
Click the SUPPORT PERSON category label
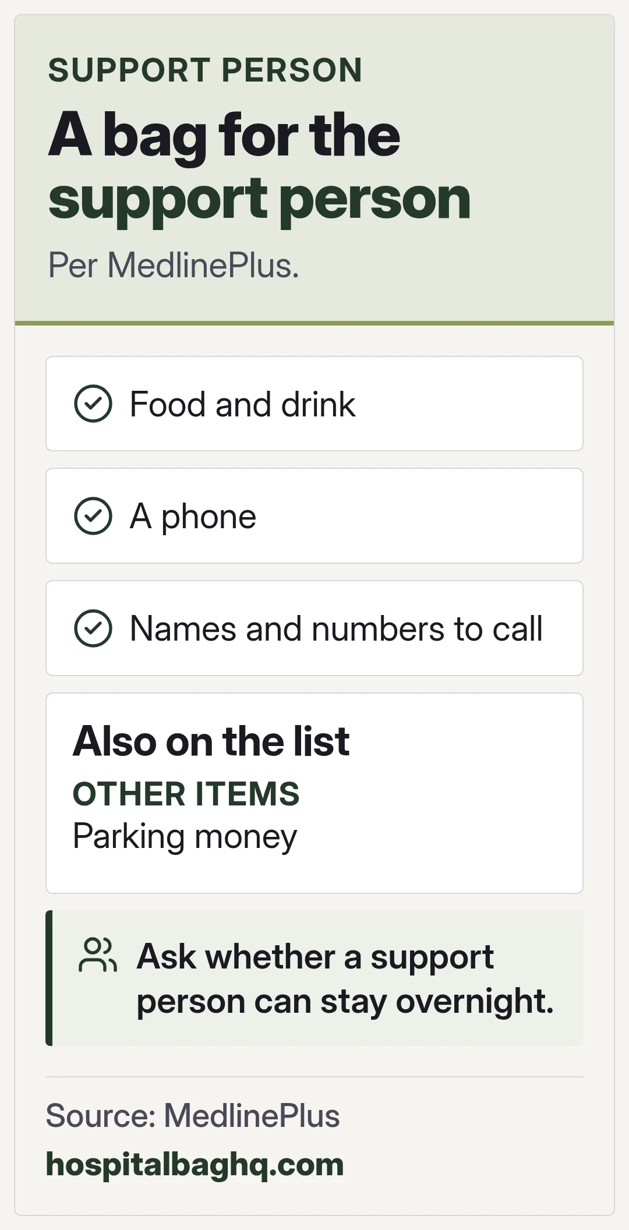(205, 70)
